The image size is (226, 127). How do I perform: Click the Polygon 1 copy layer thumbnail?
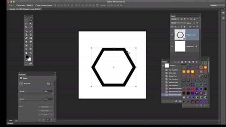coord(180,35)
